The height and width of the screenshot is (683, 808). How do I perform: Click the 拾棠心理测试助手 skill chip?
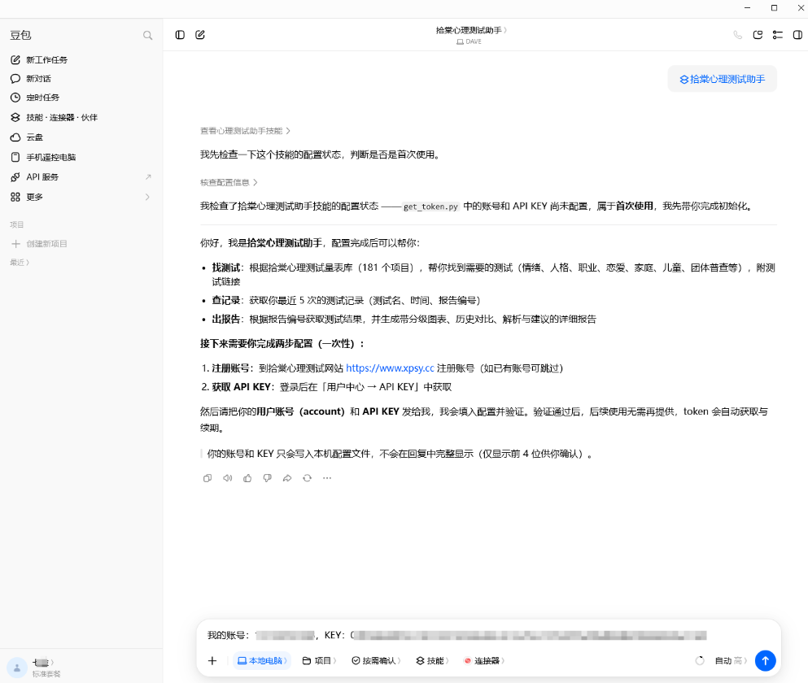point(722,79)
